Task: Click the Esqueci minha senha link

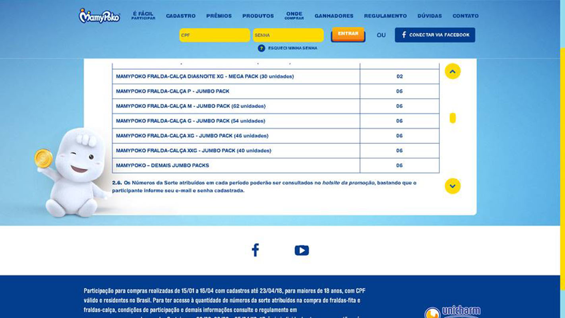Action: pyautogui.click(x=293, y=48)
